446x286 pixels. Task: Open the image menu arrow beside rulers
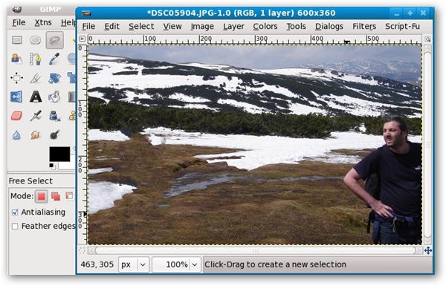(82, 39)
